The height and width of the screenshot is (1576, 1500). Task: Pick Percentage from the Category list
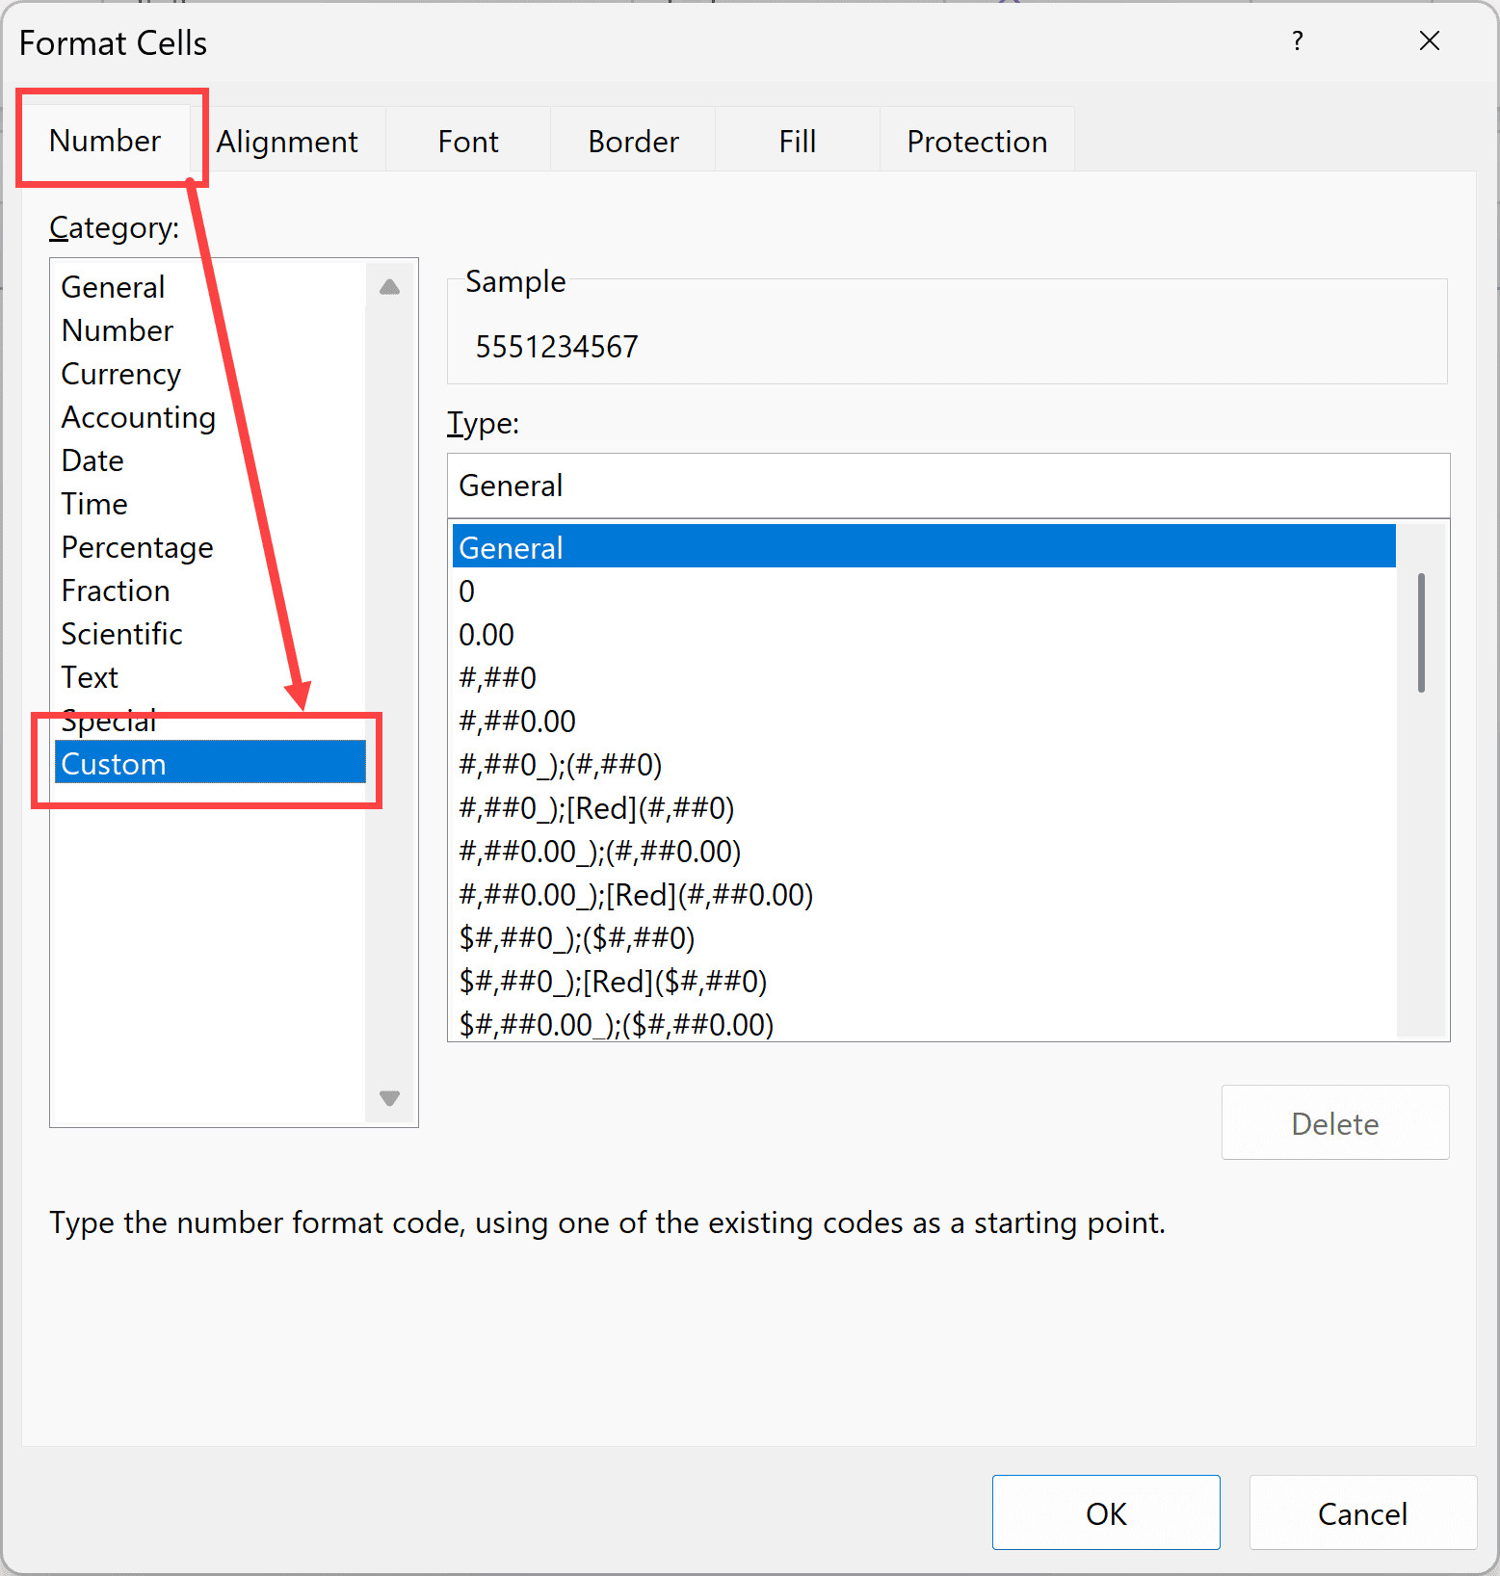137,547
